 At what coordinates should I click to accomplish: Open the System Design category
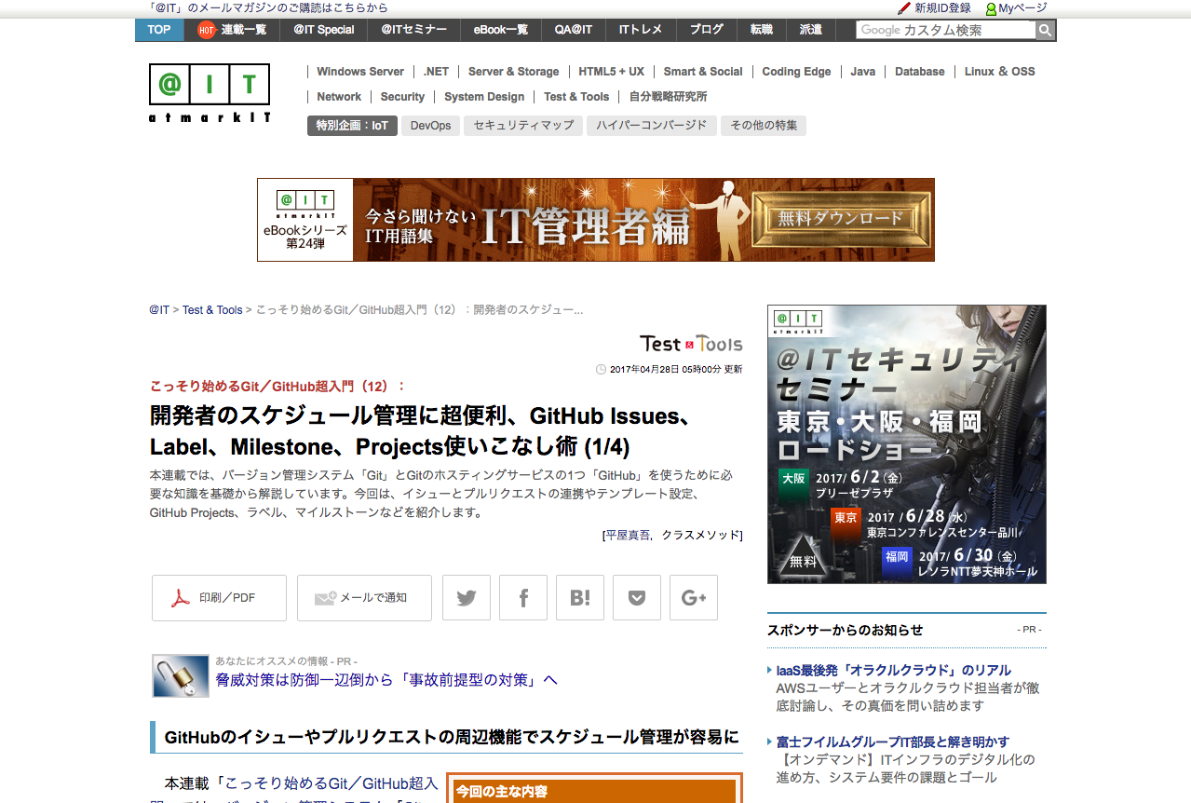tap(484, 97)
